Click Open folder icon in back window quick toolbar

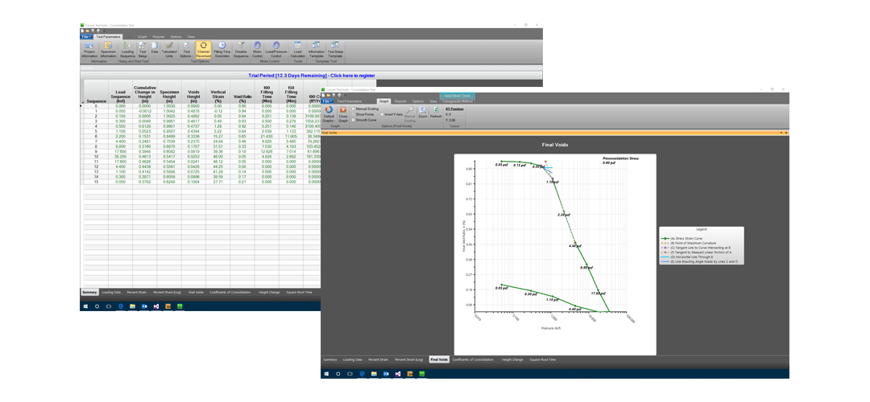coord(88,31)
